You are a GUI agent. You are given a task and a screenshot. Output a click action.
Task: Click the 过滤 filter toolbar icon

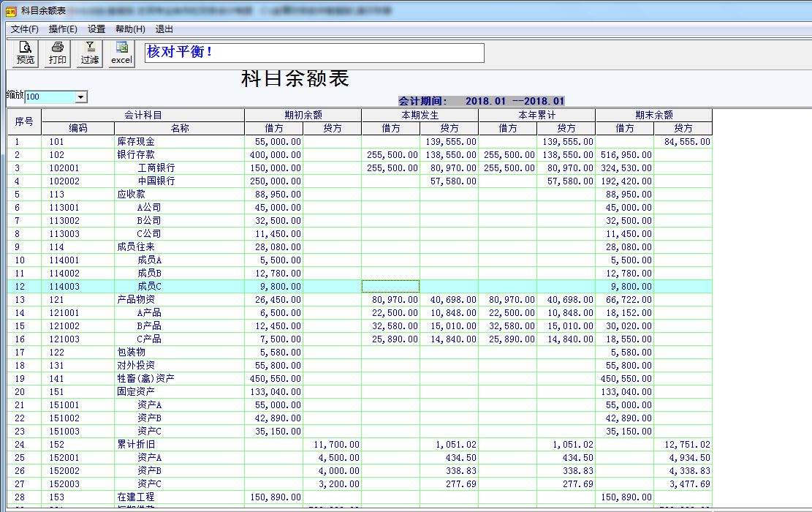tap(90, 53)
